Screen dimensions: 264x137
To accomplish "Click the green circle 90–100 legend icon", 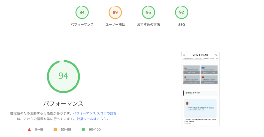I will point(83,129).
